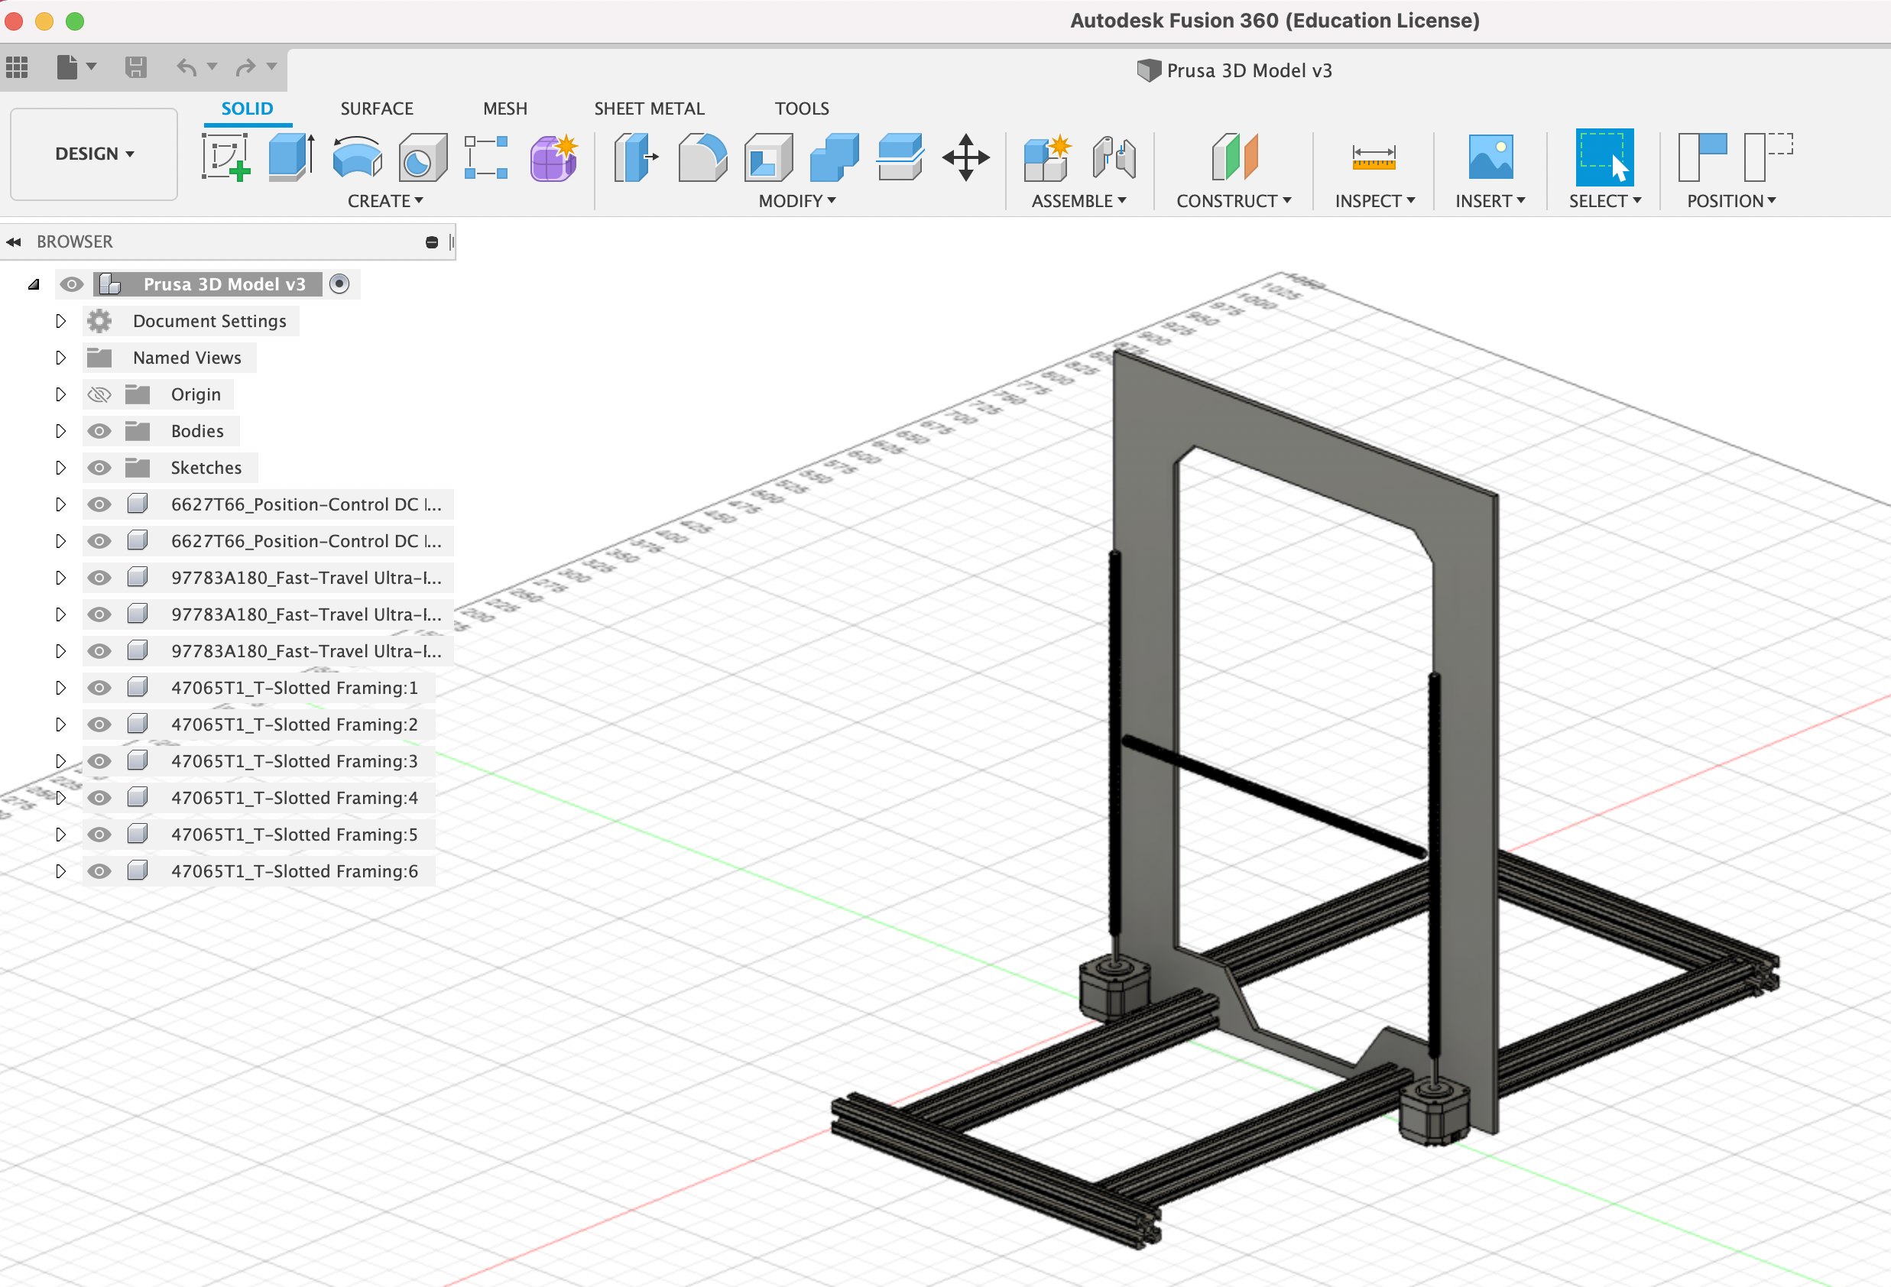This screenshot has height=1287, width=1891.
Task: Collapse the Prusa 3D Model v3 root
Action: pyautogui.click(x=34, y=285)
